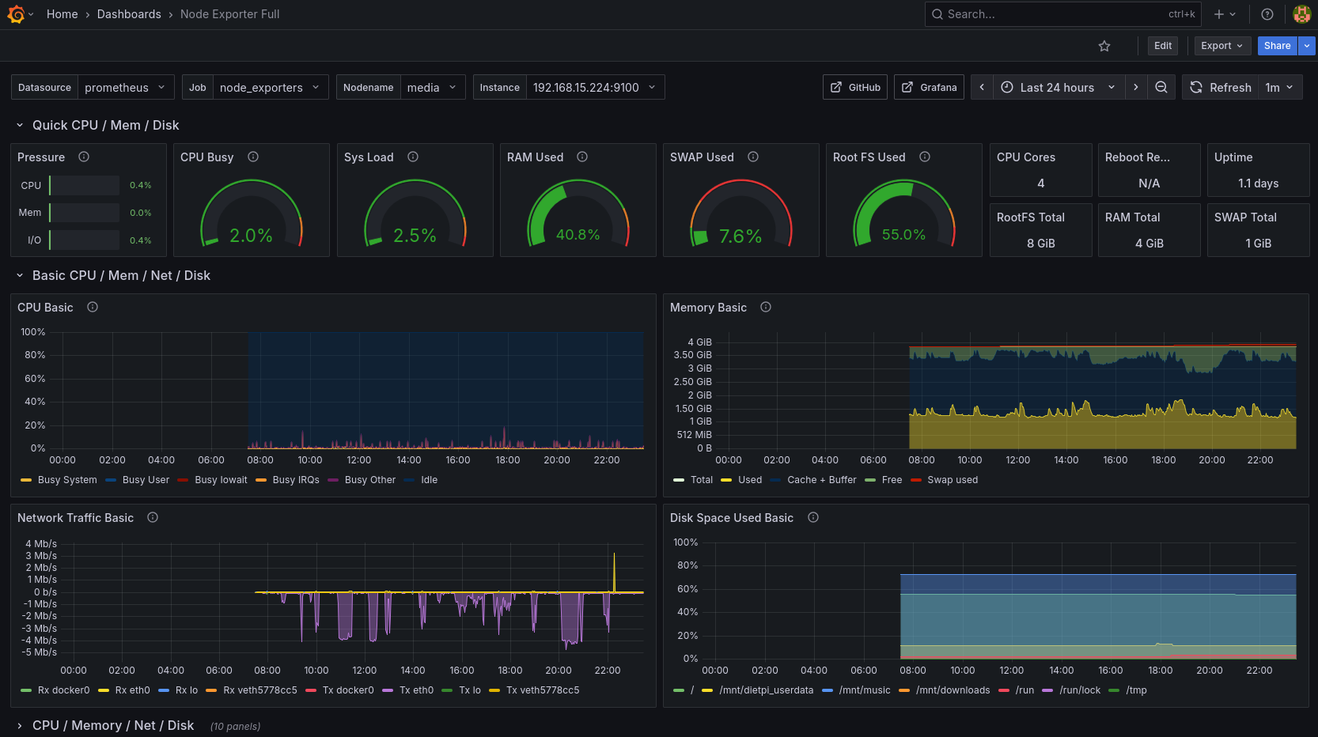
Task: Open the Last 24 hours time picker
Action: tap(1057, 87)
